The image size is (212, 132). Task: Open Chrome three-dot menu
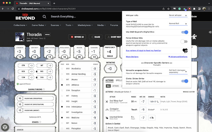point(209,9)
